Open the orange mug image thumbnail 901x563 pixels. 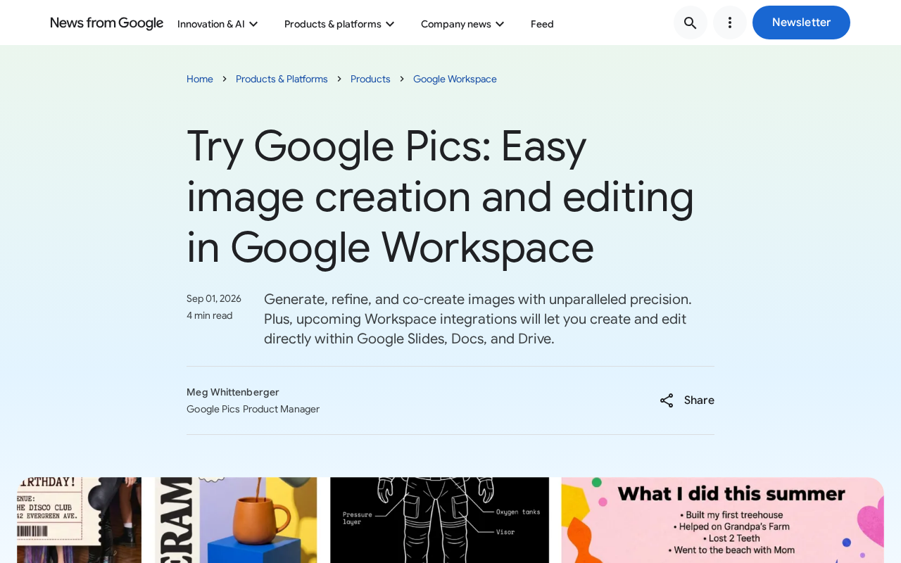coord(236,520)
